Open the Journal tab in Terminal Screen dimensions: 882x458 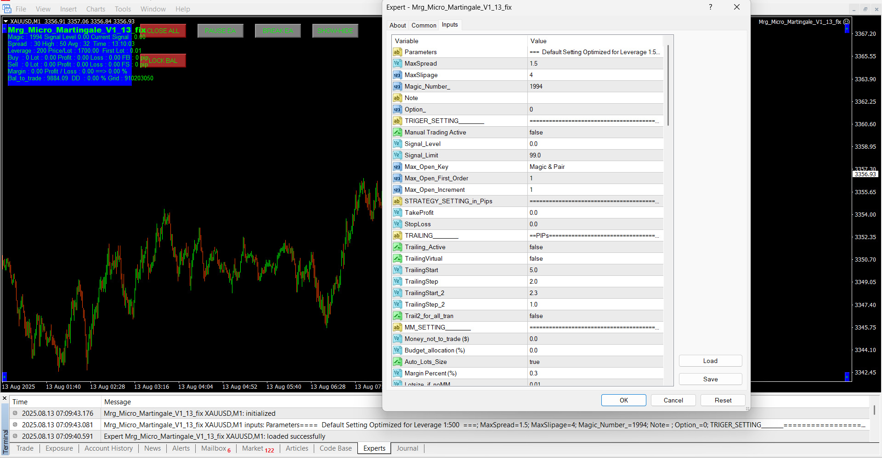pyautogui.click(x=407, y=448)
